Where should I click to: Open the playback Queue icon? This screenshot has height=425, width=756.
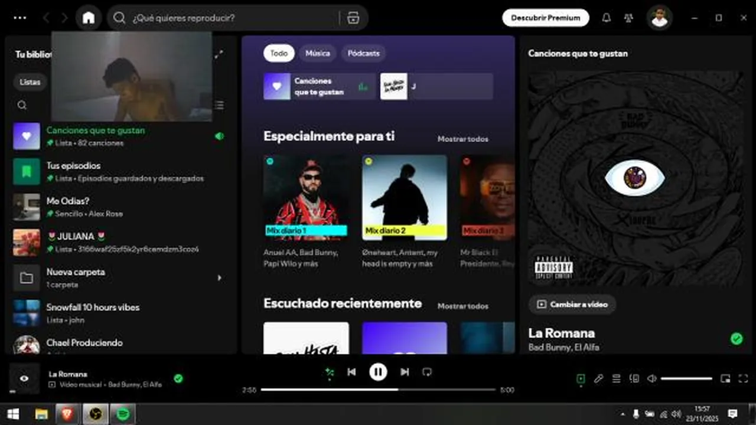617,378
